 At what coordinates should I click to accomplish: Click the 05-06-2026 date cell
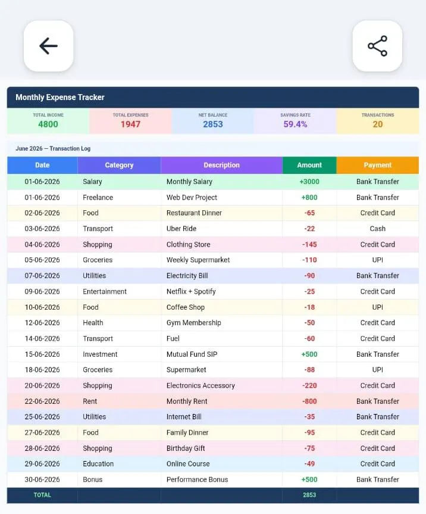pyautogui.click(x=42, y=260)
